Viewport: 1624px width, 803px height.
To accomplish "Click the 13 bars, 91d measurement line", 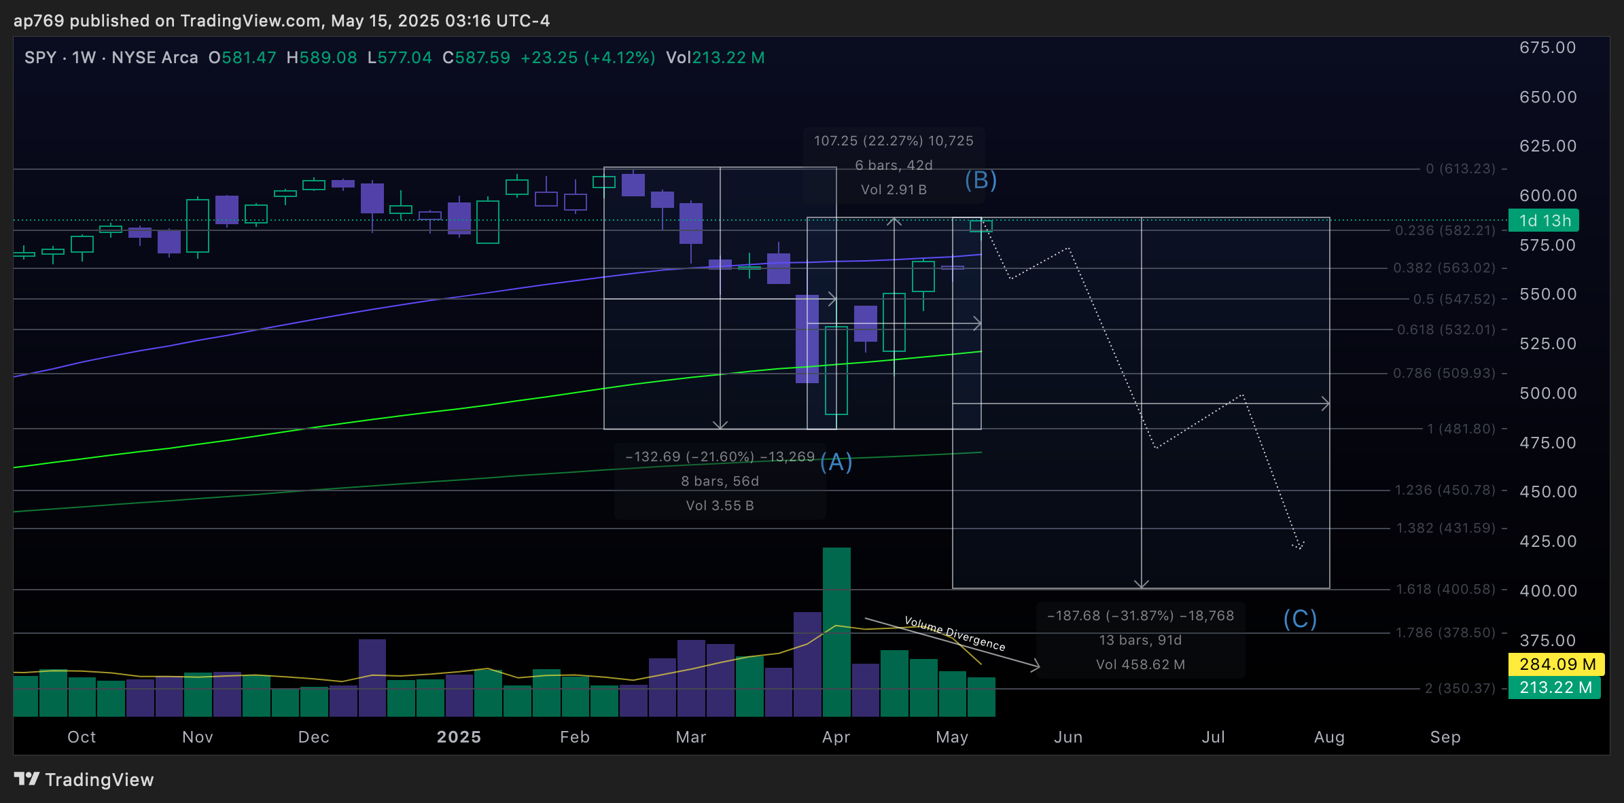I will pos(1140,640).
